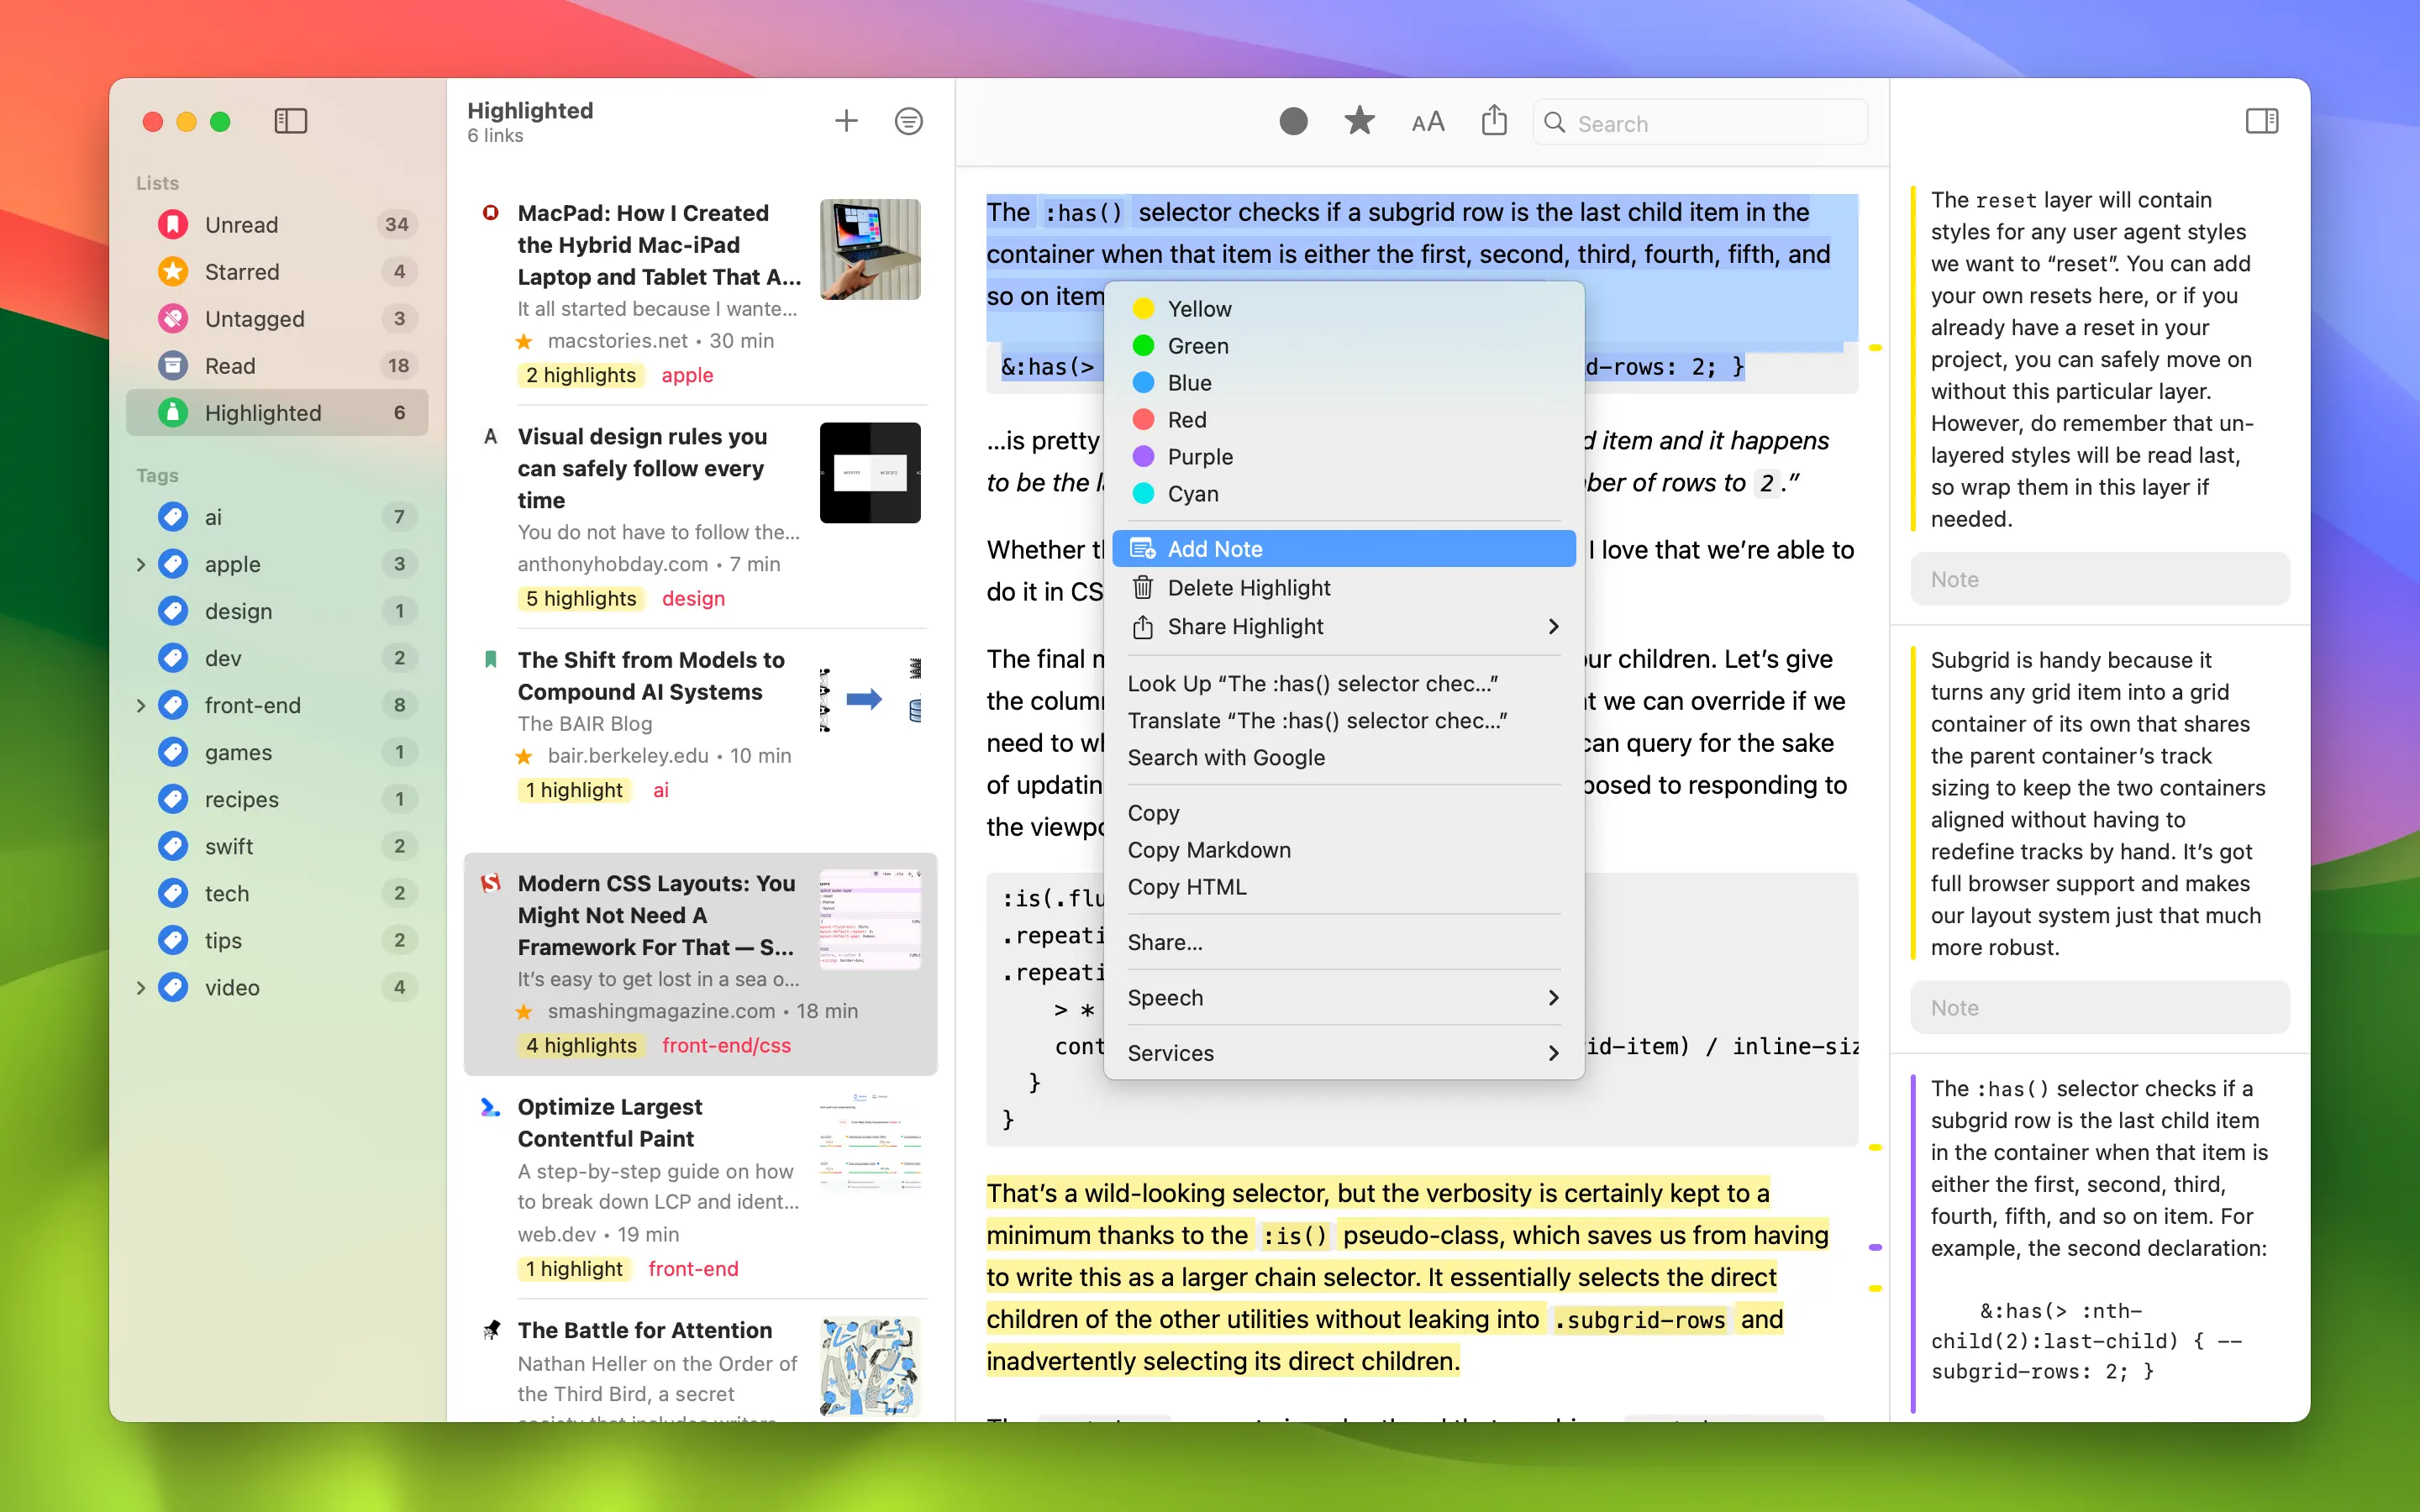Add a new link with plus icon
The width and height of the screenshot is (2420, 1512).
click(846, 121)
